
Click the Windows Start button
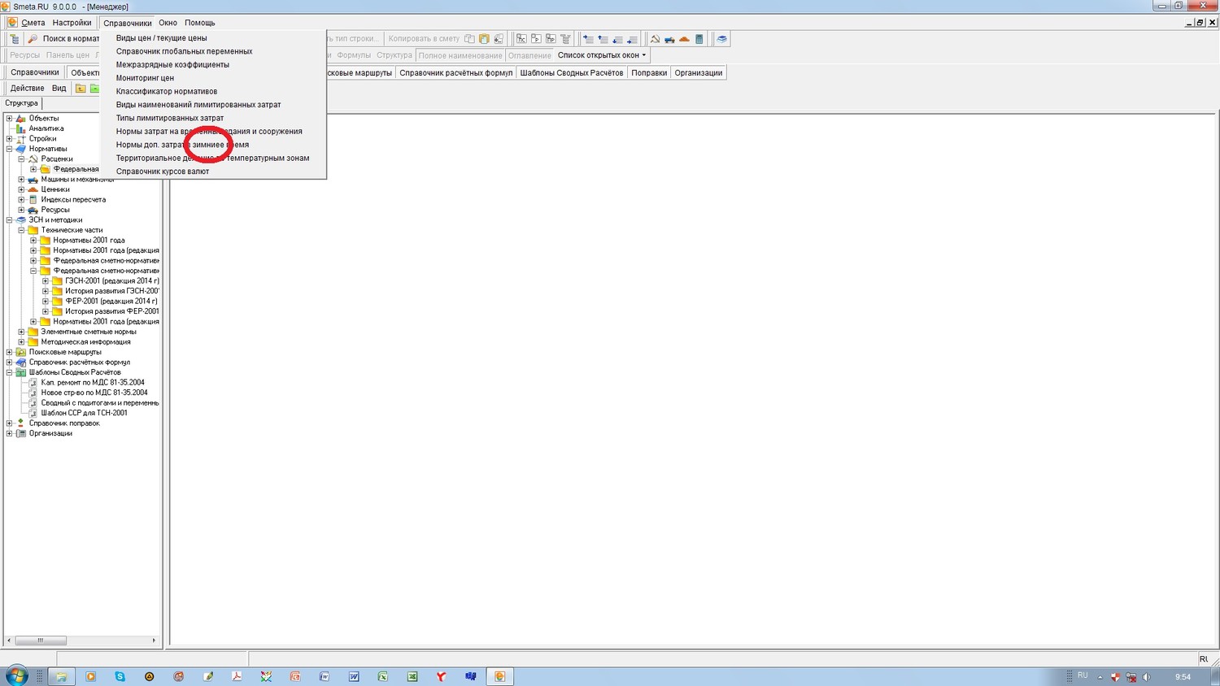[x=16, y=675]
